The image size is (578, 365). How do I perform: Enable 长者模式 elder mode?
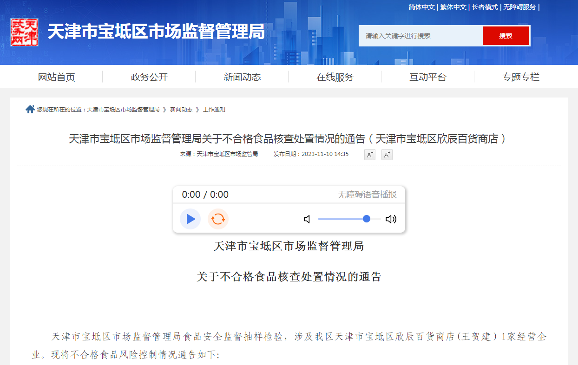485,7
